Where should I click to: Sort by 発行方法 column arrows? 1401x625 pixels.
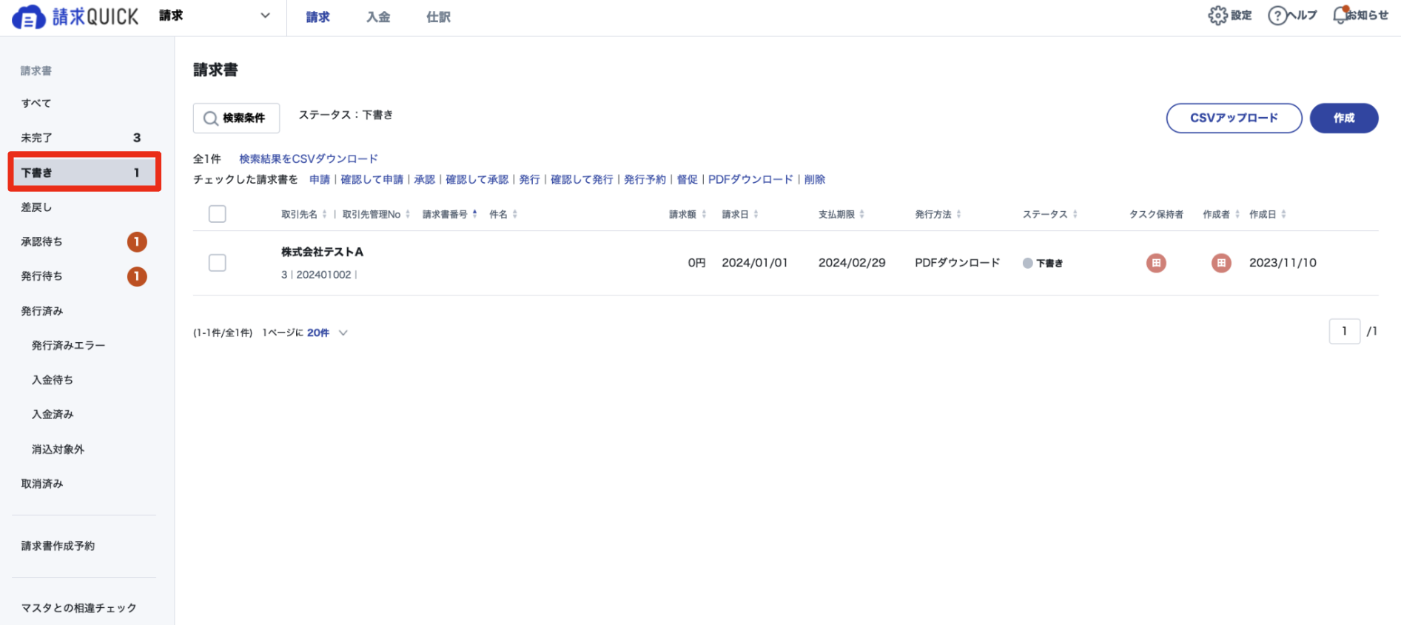coord(958,214)
